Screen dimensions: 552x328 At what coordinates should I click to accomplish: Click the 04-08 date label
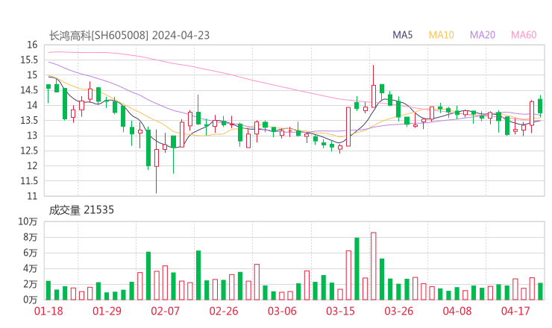tap(457, 311)
